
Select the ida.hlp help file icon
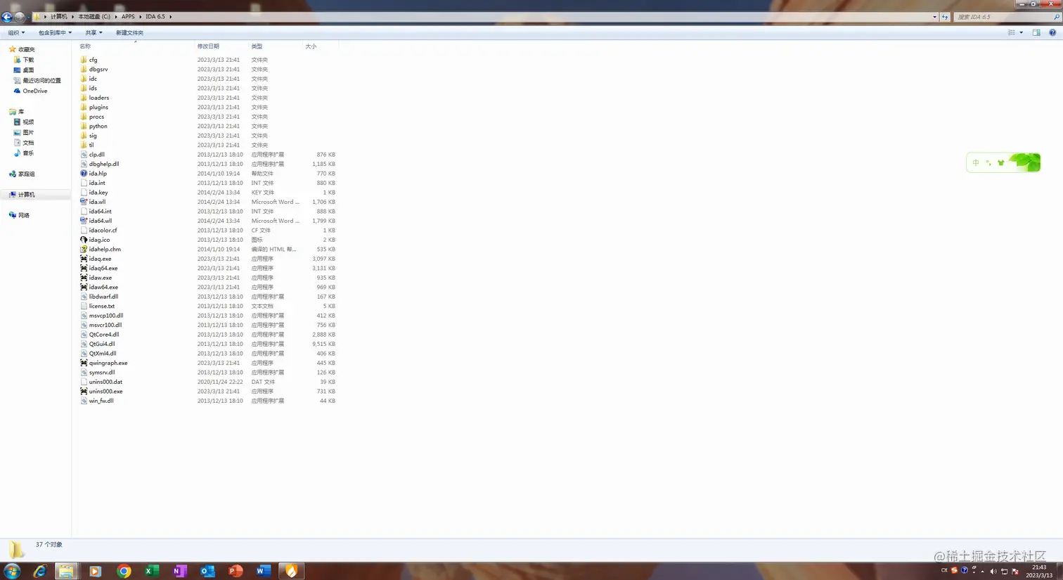[84, 174]
